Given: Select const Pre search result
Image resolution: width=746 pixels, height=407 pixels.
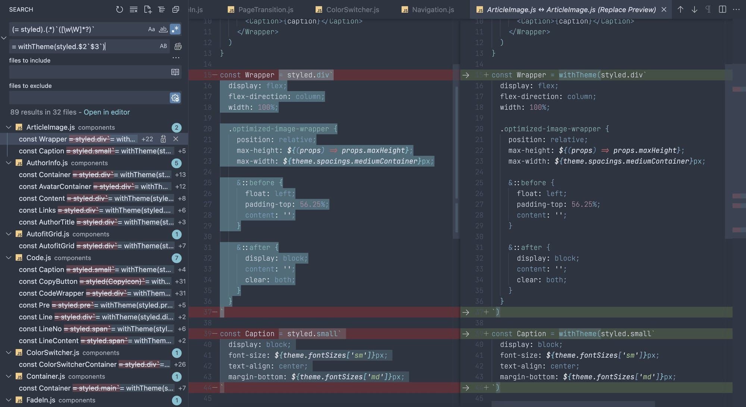Looking at the screenshot, I should tap(94, 305).
